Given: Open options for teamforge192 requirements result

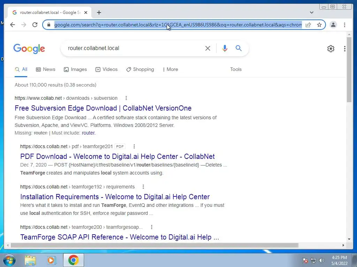Looking at the screenshot, I should point(143,187).
